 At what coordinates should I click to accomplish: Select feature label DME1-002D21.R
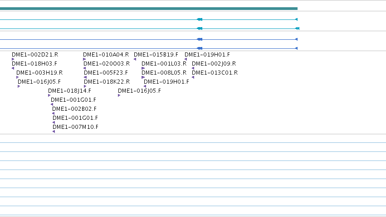pyautogui.click(x=35, y=55)
